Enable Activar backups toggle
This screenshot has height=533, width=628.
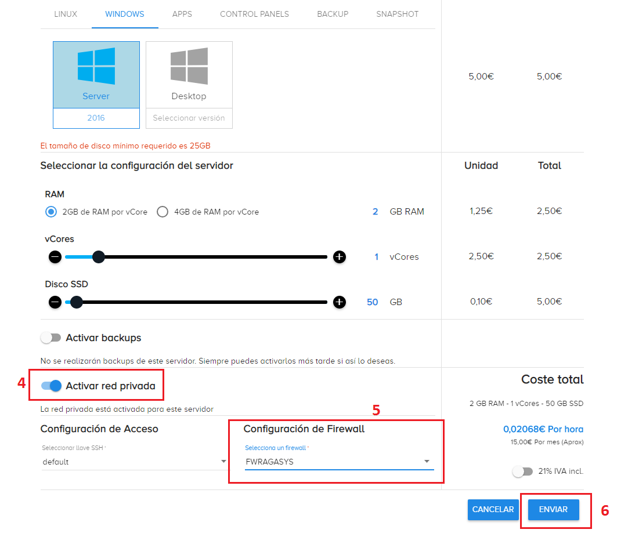51,337
